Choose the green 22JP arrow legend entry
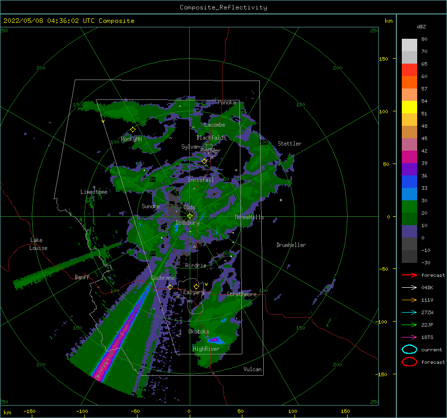 (409, 325)
